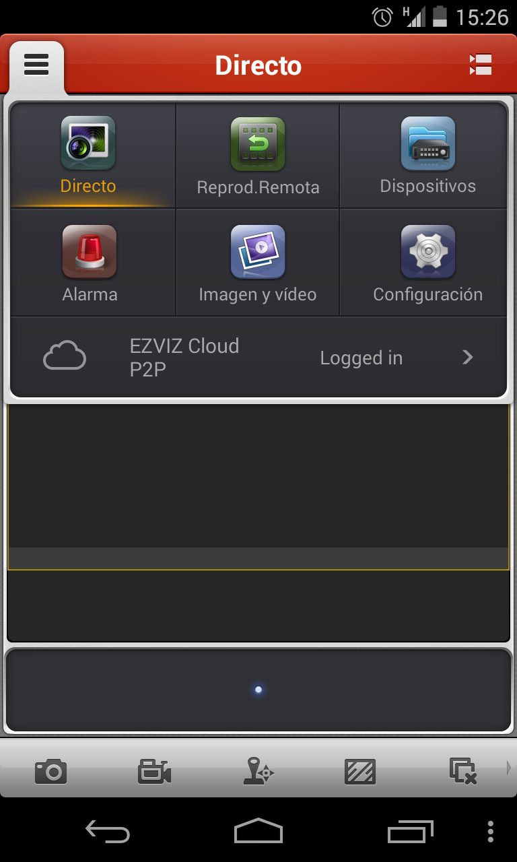Toggle image quality striped icon
The image size is (517, 862).
(x=360, y=771)
